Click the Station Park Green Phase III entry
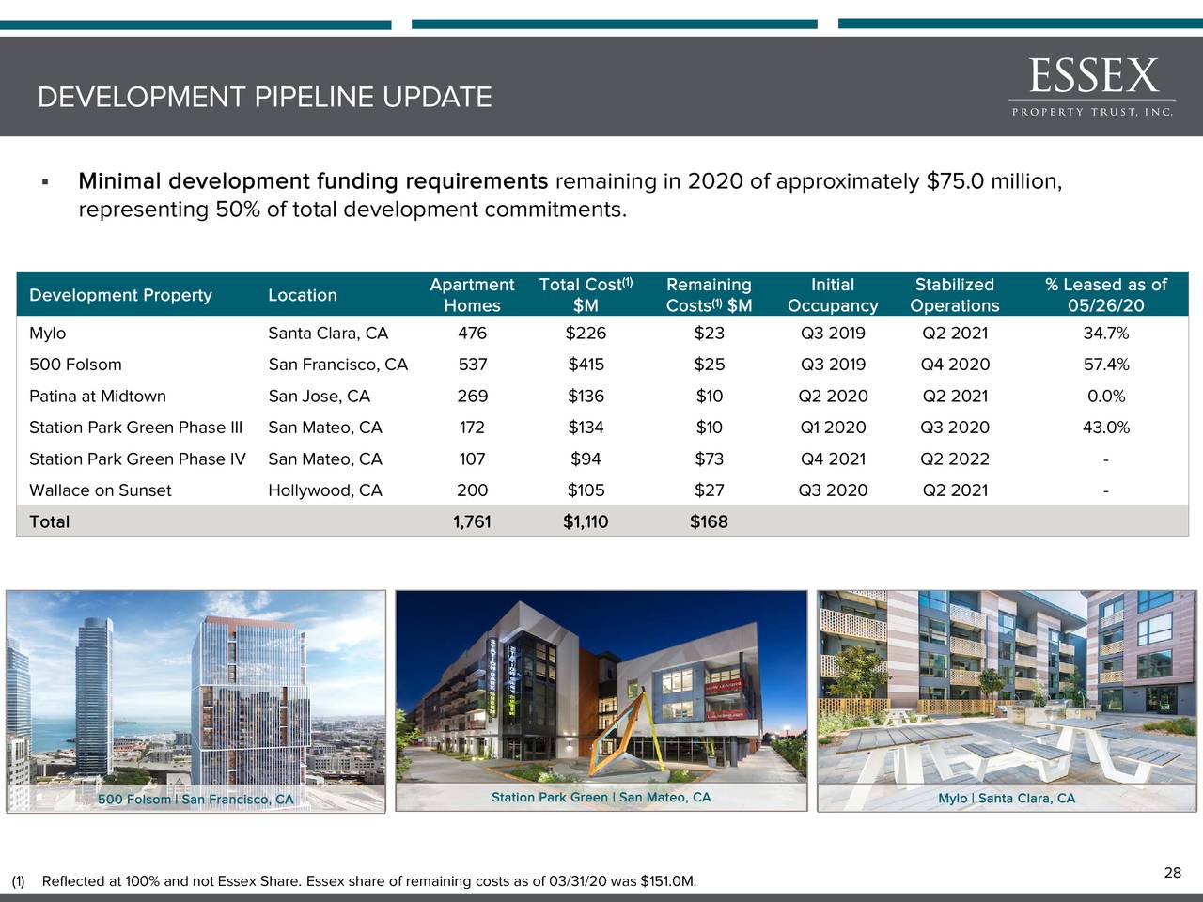1203x902 pixels. point(136,428)
